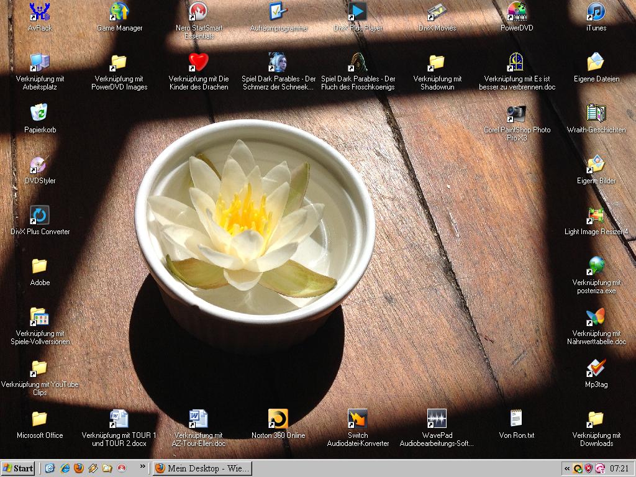
Task: Select the Nero StartSmart Essentials icon
Action: pos(199,12)
